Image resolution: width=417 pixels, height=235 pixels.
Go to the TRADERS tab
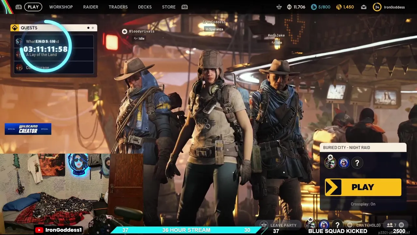point(118,7)
